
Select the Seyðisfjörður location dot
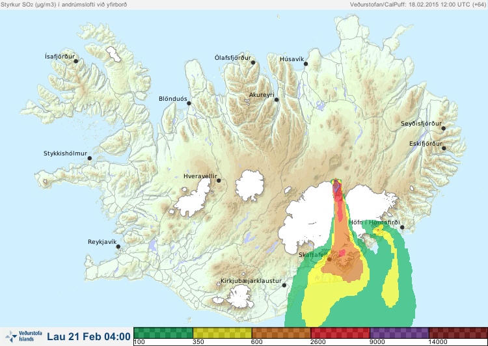(x=443, y=128)
